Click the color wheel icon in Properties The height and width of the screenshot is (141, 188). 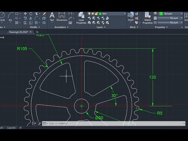coord(155,14)
